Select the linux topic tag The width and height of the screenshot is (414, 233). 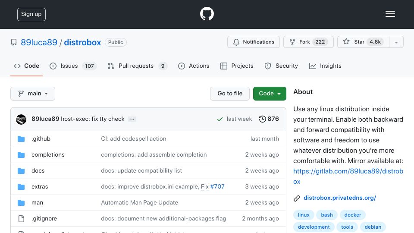(304, 215)
